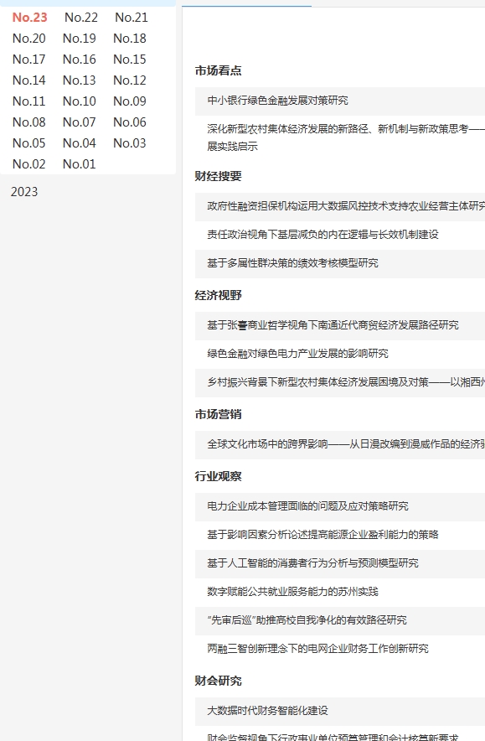Open issue No.07
485x741 pixels.
80,122
